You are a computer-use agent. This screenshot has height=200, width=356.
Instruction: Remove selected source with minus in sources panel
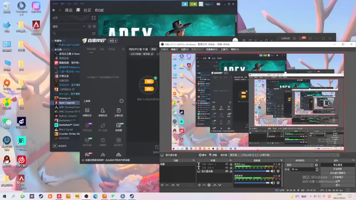(204, 185)
